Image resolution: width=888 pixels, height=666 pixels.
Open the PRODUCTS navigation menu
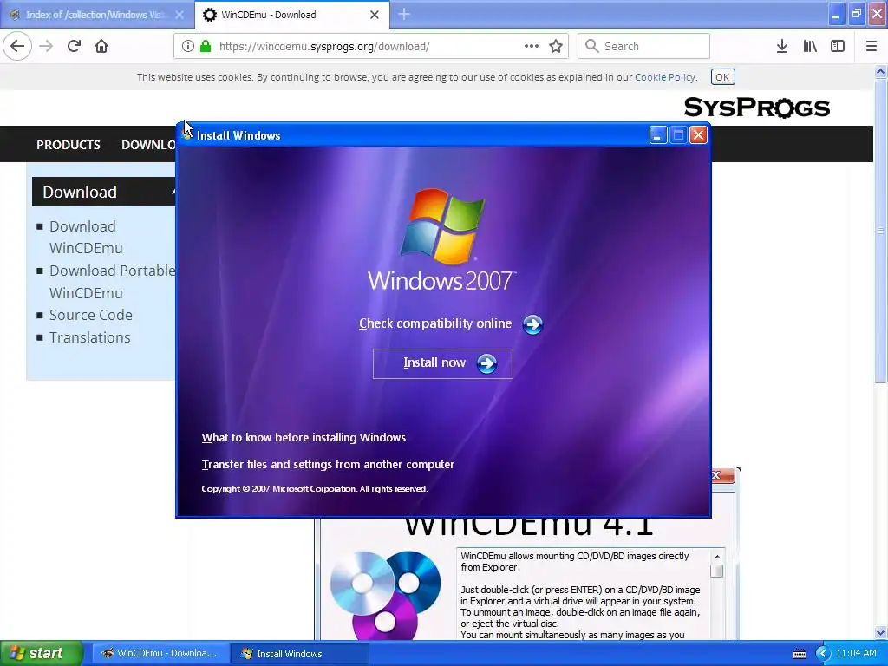click(69, 145)
